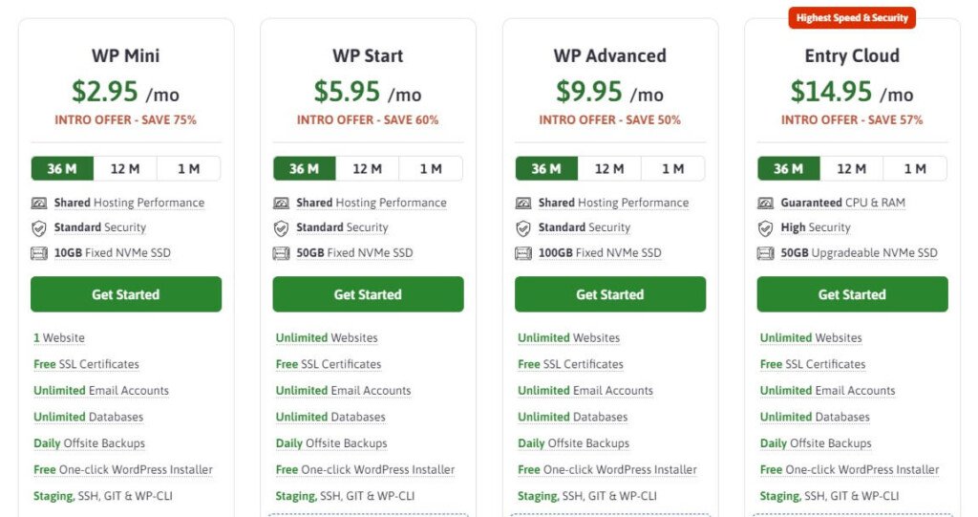Click the WP Advanced 100GB storage icon
Screen dimensions: 978x517
(523, 253)
